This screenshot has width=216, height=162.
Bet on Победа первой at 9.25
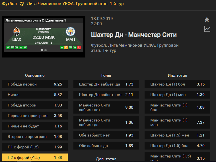click(35, 84)
